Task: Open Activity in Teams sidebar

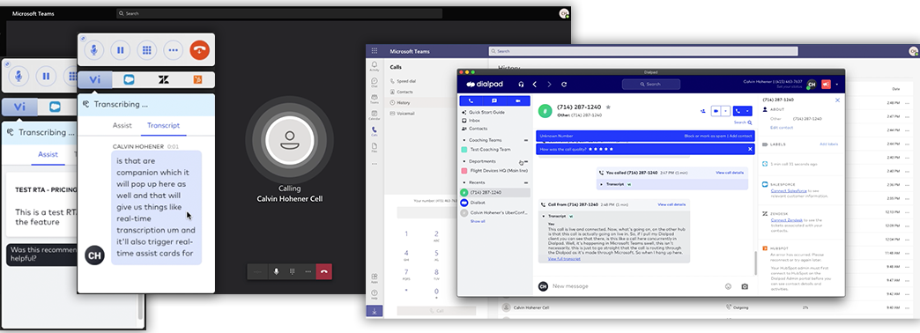Action: click(375, 66)
